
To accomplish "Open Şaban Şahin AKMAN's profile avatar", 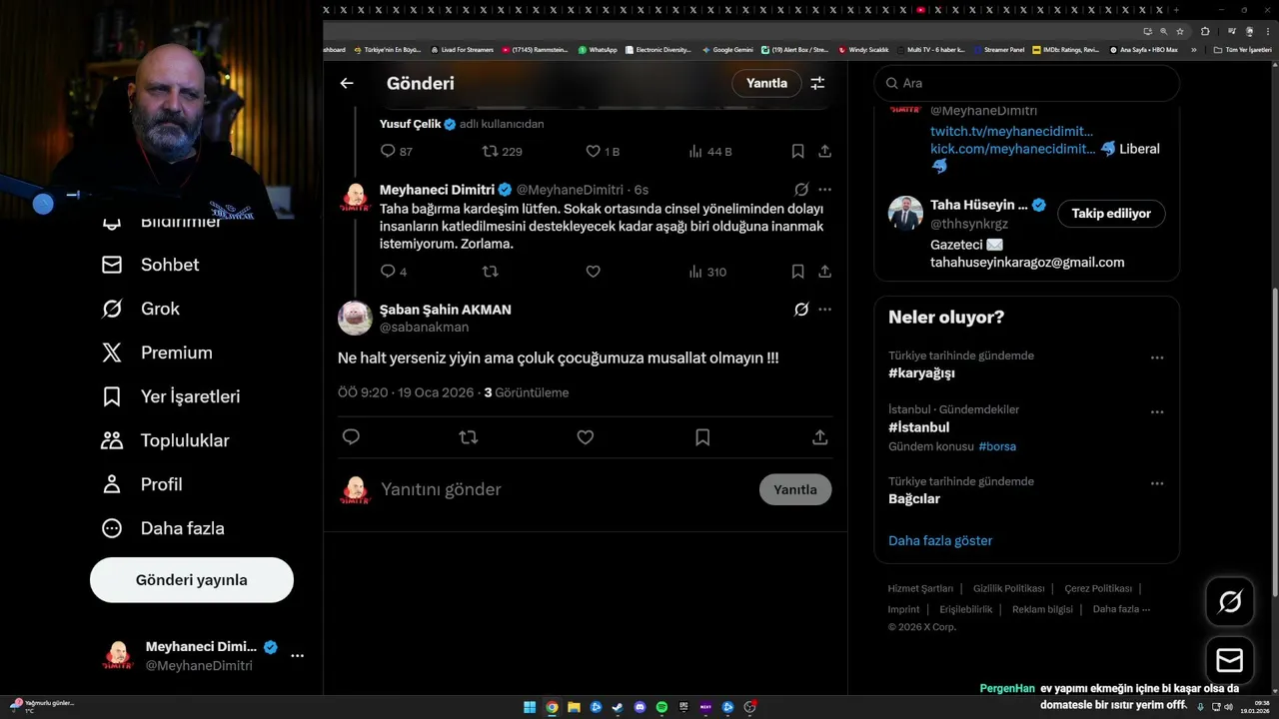I will point(355,318).
